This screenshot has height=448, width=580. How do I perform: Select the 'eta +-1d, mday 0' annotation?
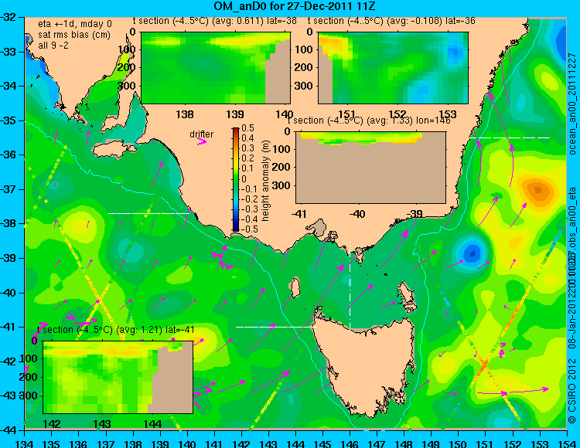point(75,24)
